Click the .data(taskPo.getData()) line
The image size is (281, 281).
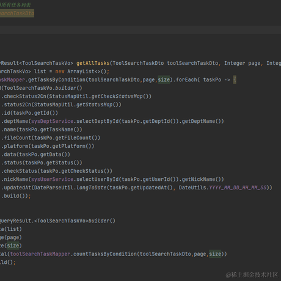point(35,155)
